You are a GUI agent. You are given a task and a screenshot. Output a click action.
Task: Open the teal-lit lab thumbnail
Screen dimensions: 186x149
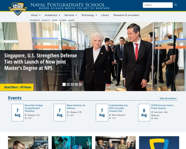click(x=72, y=142)
